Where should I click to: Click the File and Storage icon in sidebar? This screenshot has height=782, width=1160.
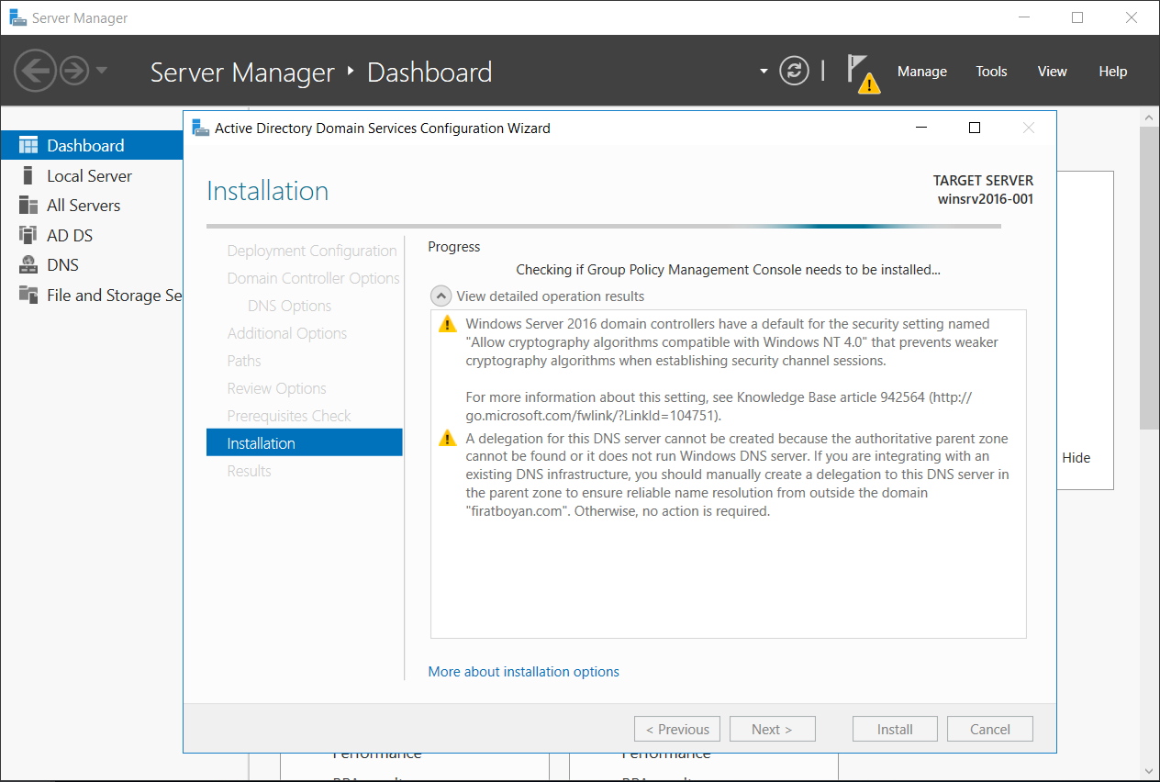click(28, 296)
